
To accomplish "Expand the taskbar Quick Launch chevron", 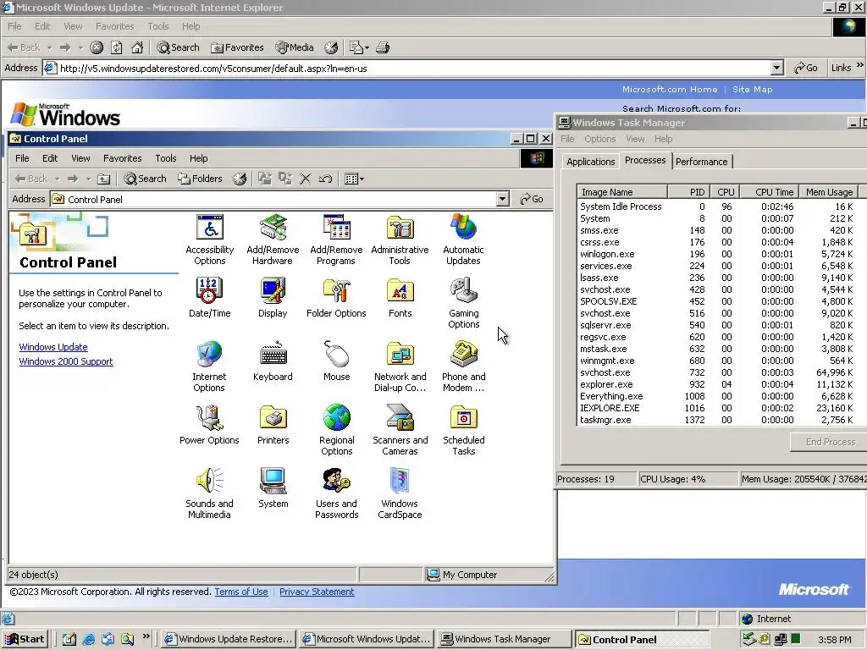I will [x=146, y=636].
